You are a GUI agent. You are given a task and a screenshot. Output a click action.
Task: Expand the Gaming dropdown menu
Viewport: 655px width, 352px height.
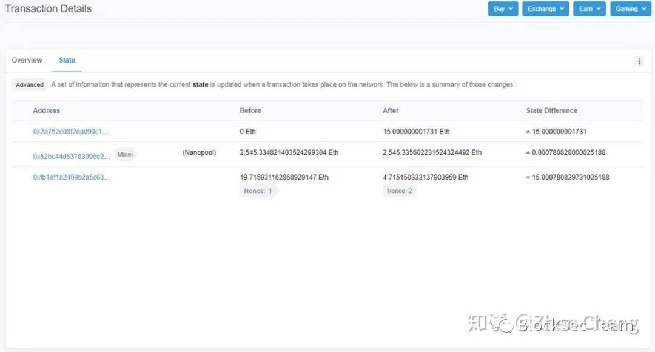point(630,8)
